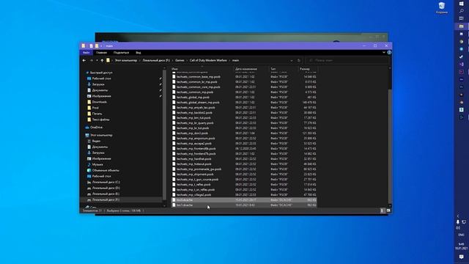
Task: Open the Windows Start menu
Action: pos(461,3)
